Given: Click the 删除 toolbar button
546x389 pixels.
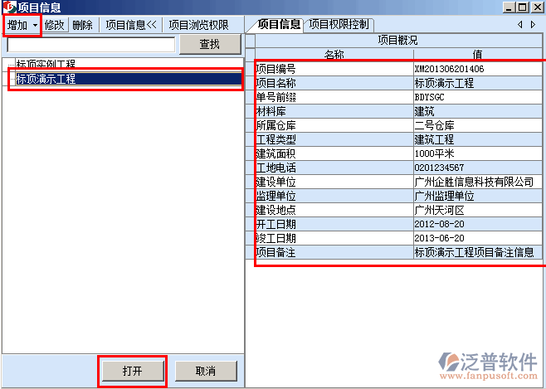Looking at the screenshot, I should click(82, 25).
